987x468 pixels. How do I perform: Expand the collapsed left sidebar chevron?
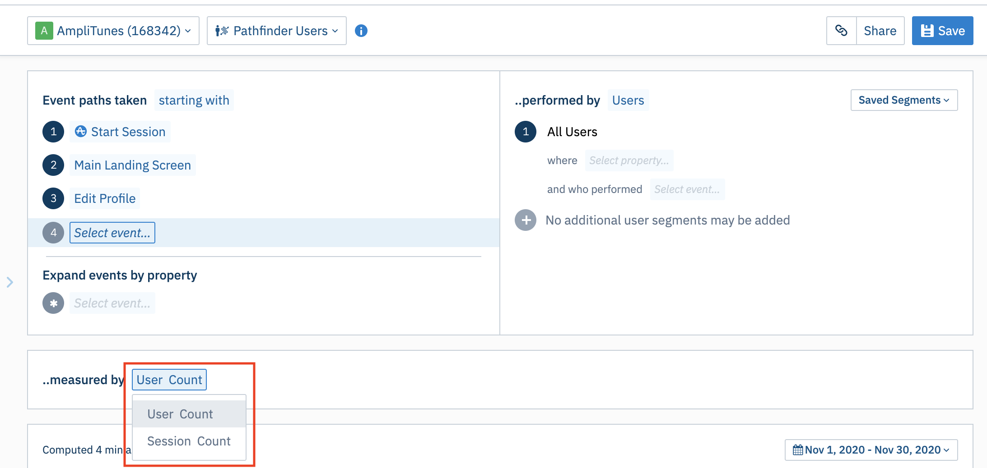pos(10,282)
